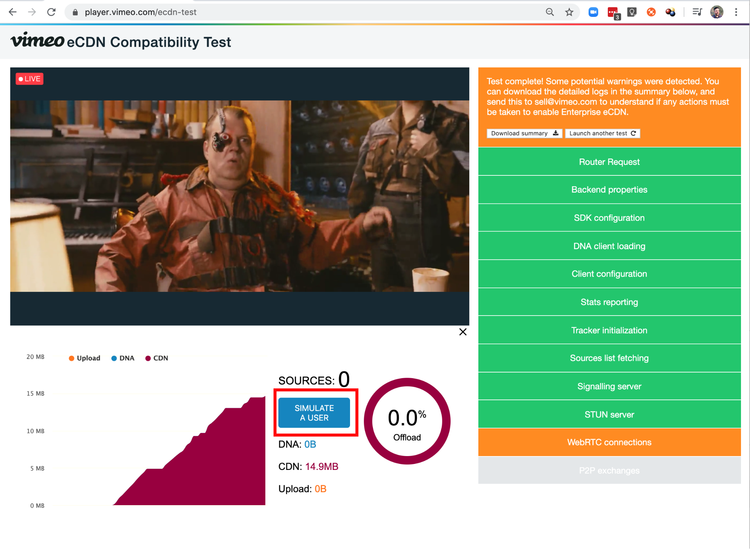Toggle the CDN series in chart legend
Image resolution: width=750 pixels, height=549 pixels.
click(x=156, y=358)
